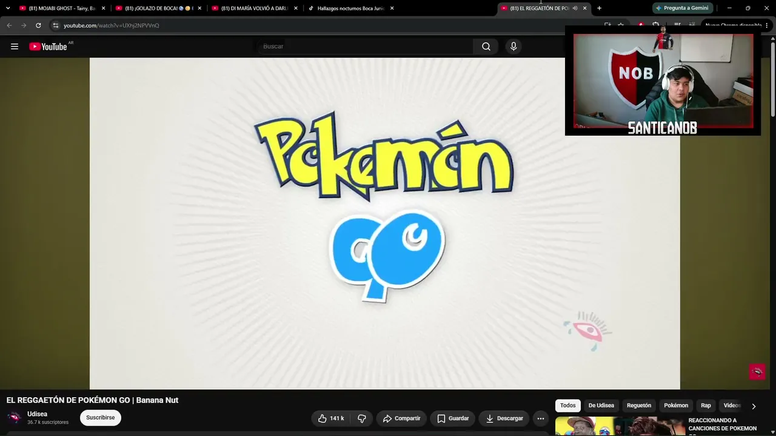Go to YouTube home via logo
776x436 pixels.
(x=48, y=47)
